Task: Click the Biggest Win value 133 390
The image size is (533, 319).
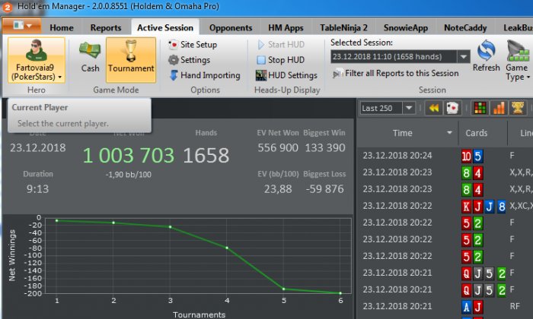Action: 325,148
